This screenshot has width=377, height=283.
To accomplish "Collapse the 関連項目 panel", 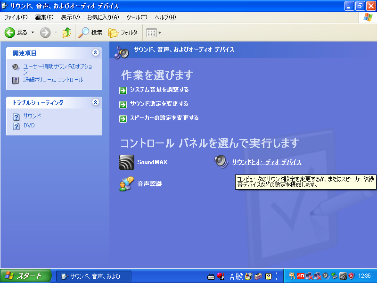I will coord(96,53).
